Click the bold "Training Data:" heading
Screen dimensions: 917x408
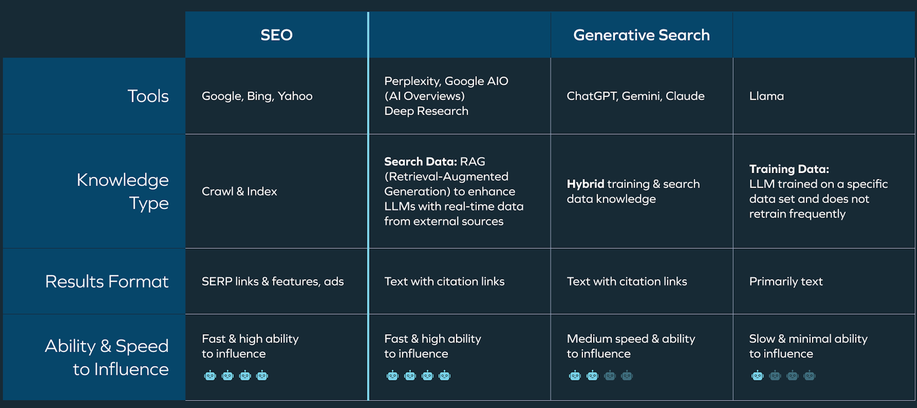coord(789,169)
